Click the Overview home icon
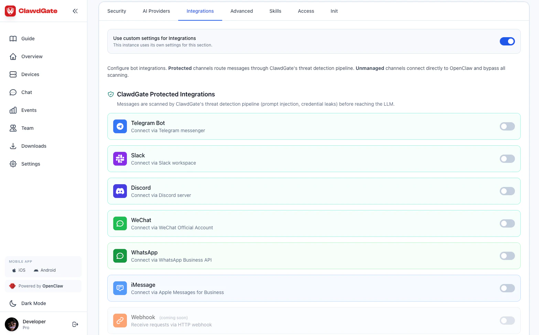This screenshot has height=335, width=539. pos(13,56)
